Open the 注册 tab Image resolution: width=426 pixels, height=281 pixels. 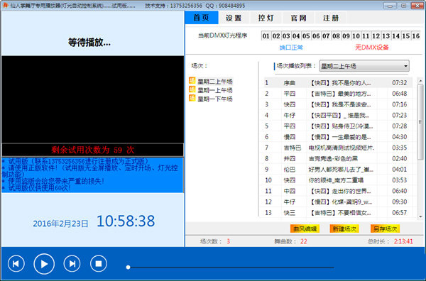(331, 18)
